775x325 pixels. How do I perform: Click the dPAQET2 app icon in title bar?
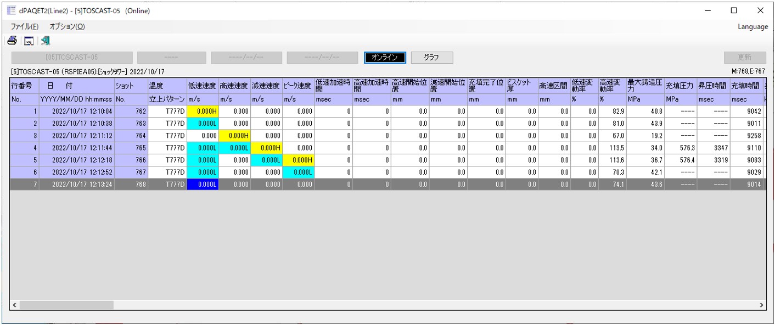(11, 10)
